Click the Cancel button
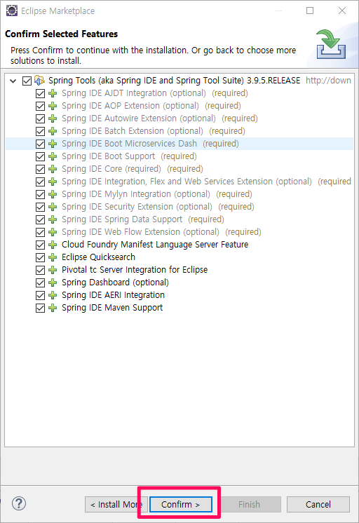359x523 pixels. (318, 504)
